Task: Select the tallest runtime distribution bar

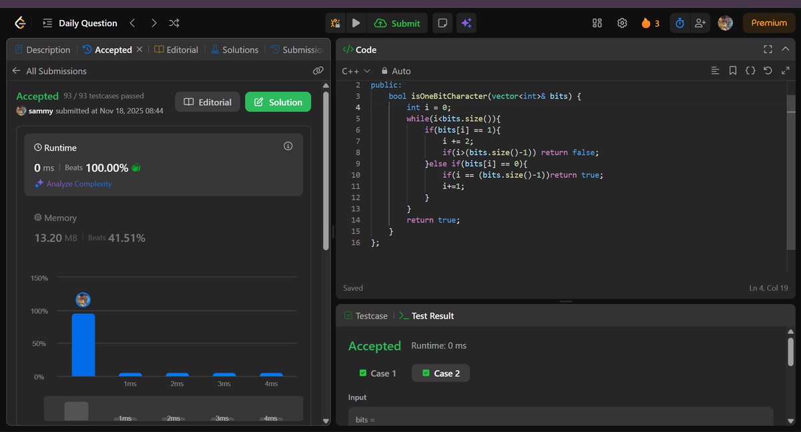Action: coord(83,345)
